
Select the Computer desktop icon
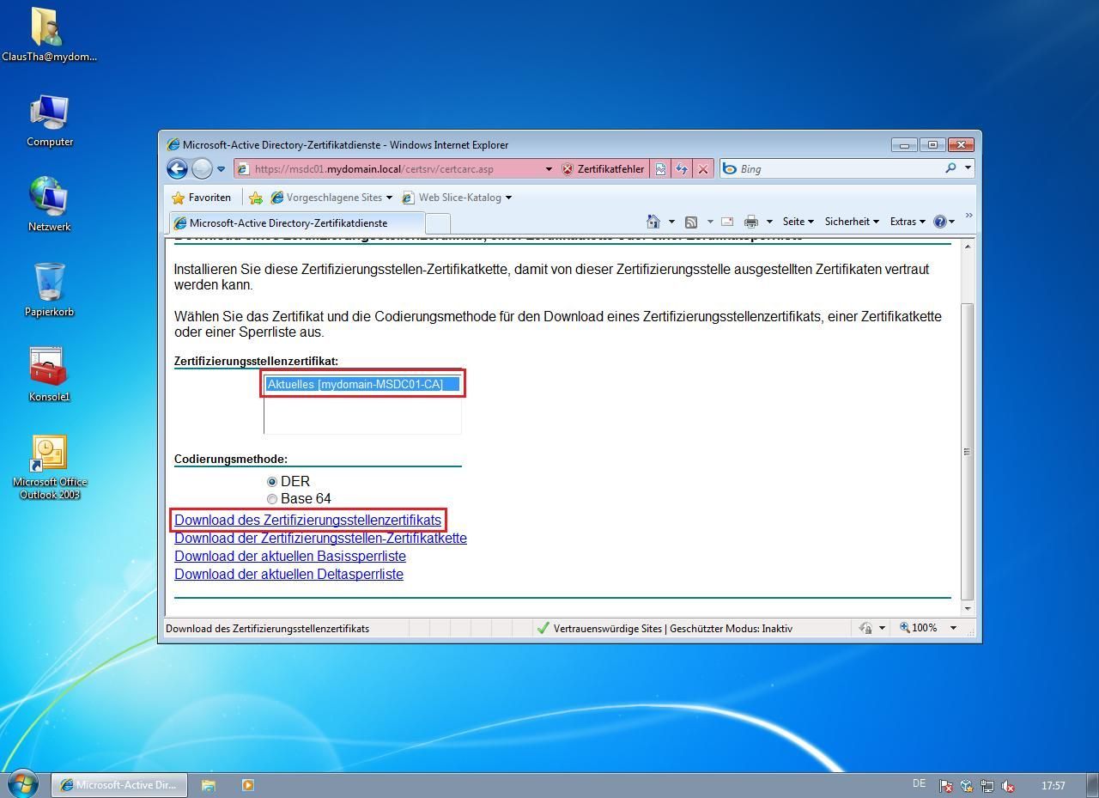pos(49,120)
